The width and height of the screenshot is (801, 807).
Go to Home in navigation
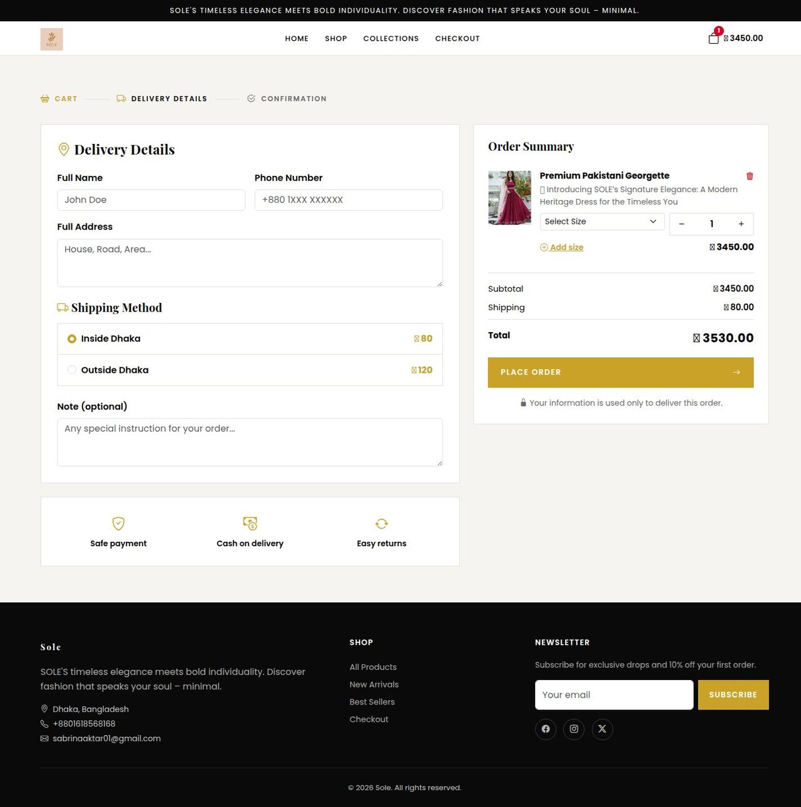[297, 39]
